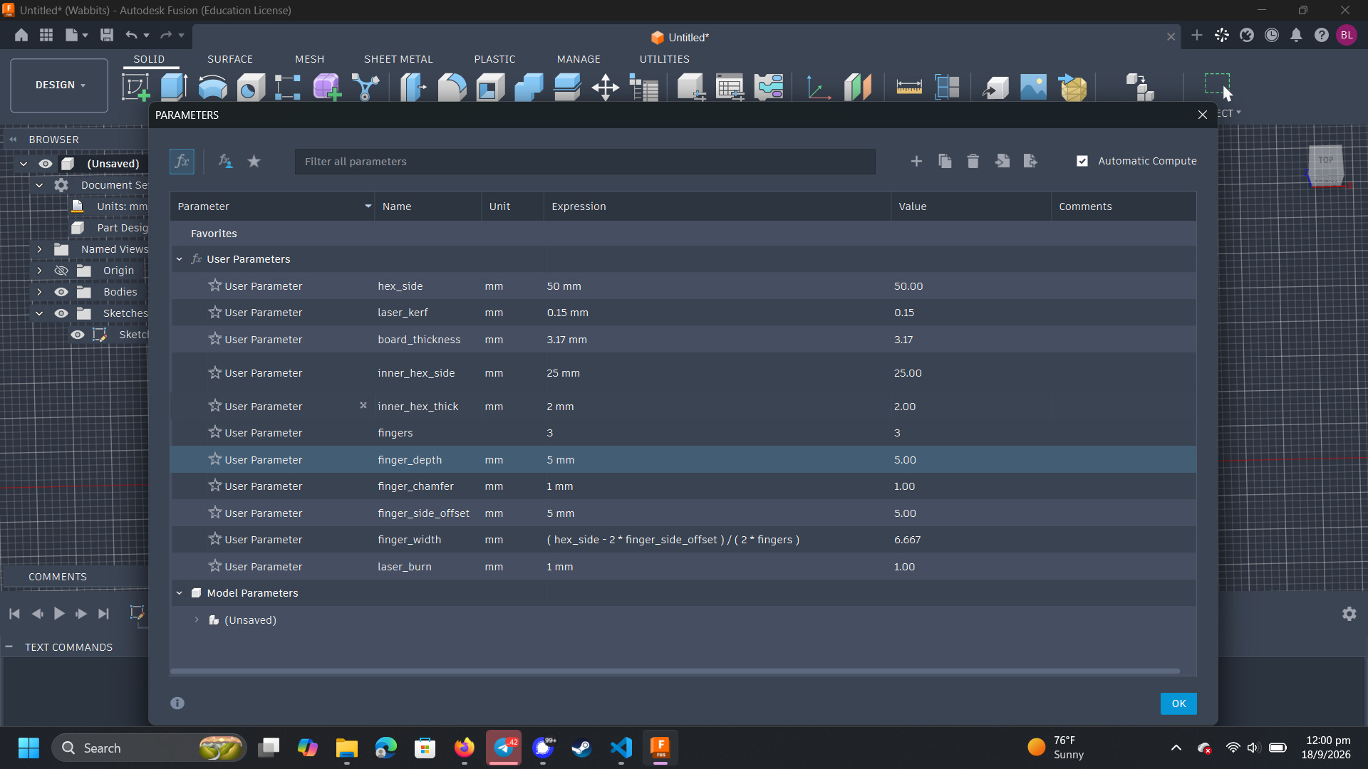Favorite the finger_width parameter star

tap(214, 539)
